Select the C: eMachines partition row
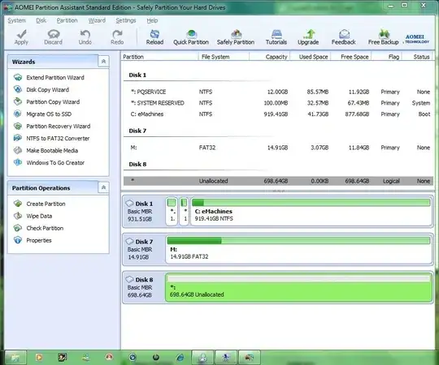The height and width of the screenshot is (365, 439). [278, 114]
